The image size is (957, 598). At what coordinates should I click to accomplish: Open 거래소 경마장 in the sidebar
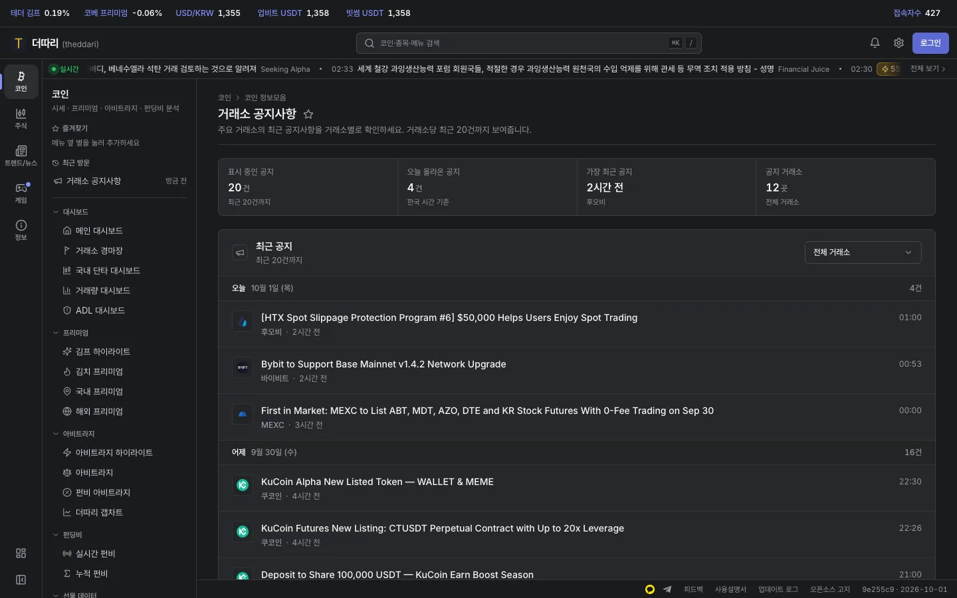[x=121, y=250]
